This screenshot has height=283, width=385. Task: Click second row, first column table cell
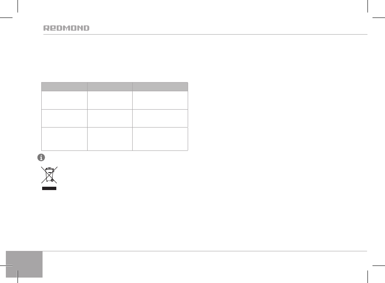[x=64, y=118]
